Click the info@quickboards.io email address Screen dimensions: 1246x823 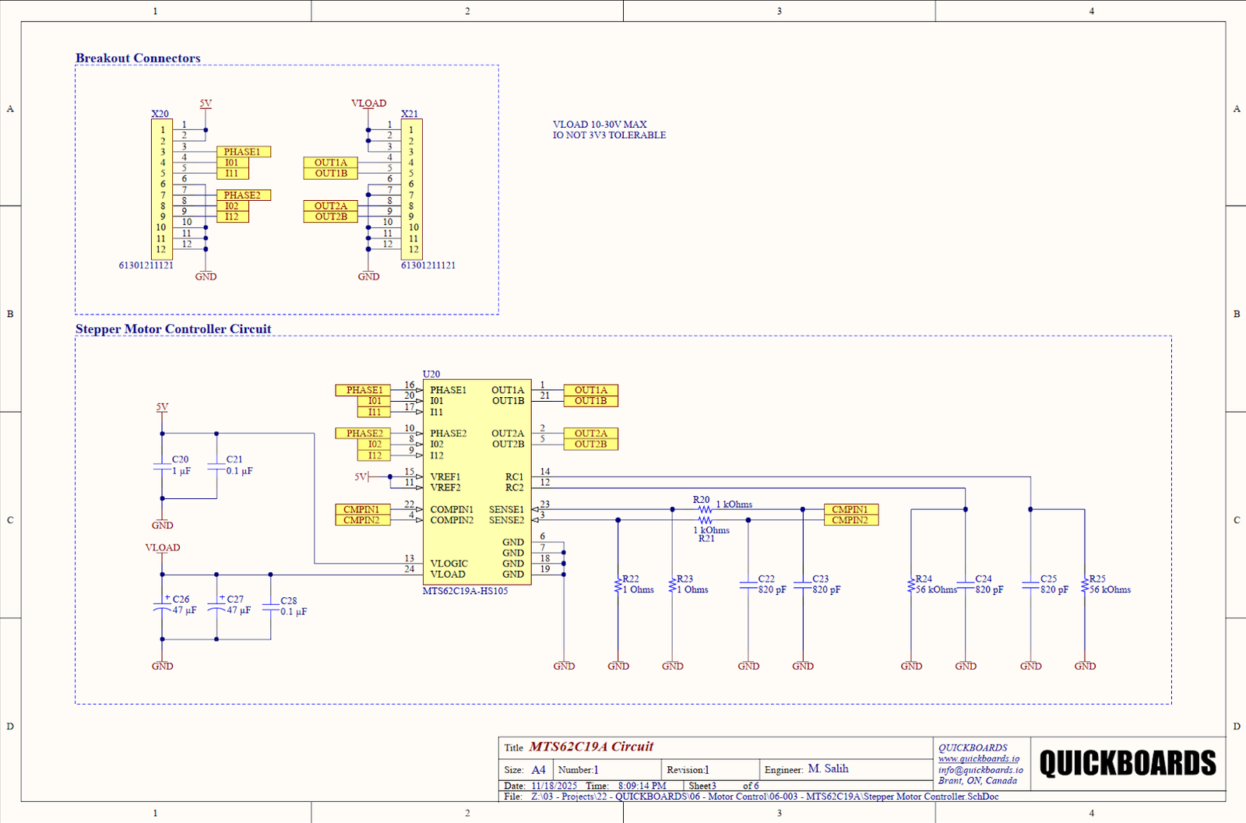[x=980, y=769]
